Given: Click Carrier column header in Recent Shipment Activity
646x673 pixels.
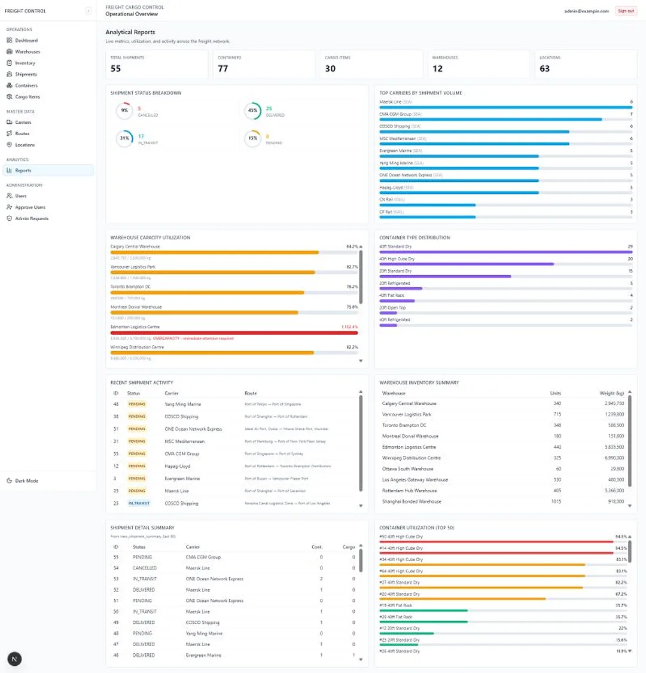Looking at the screenshot, I should [x=171, y=393].
